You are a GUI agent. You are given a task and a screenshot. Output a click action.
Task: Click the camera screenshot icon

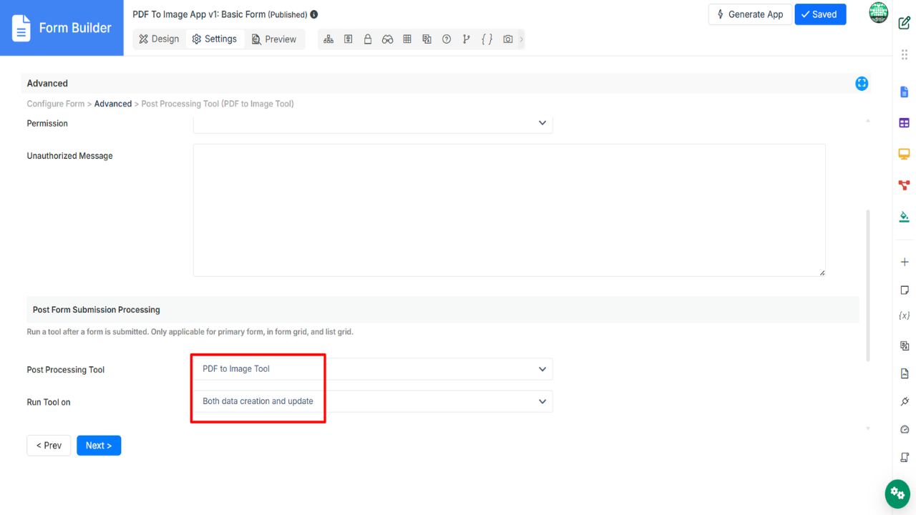point(507,39)
